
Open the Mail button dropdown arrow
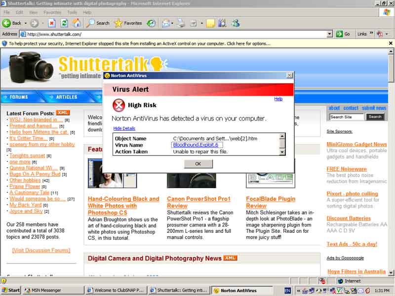click(x=172, y=23)
